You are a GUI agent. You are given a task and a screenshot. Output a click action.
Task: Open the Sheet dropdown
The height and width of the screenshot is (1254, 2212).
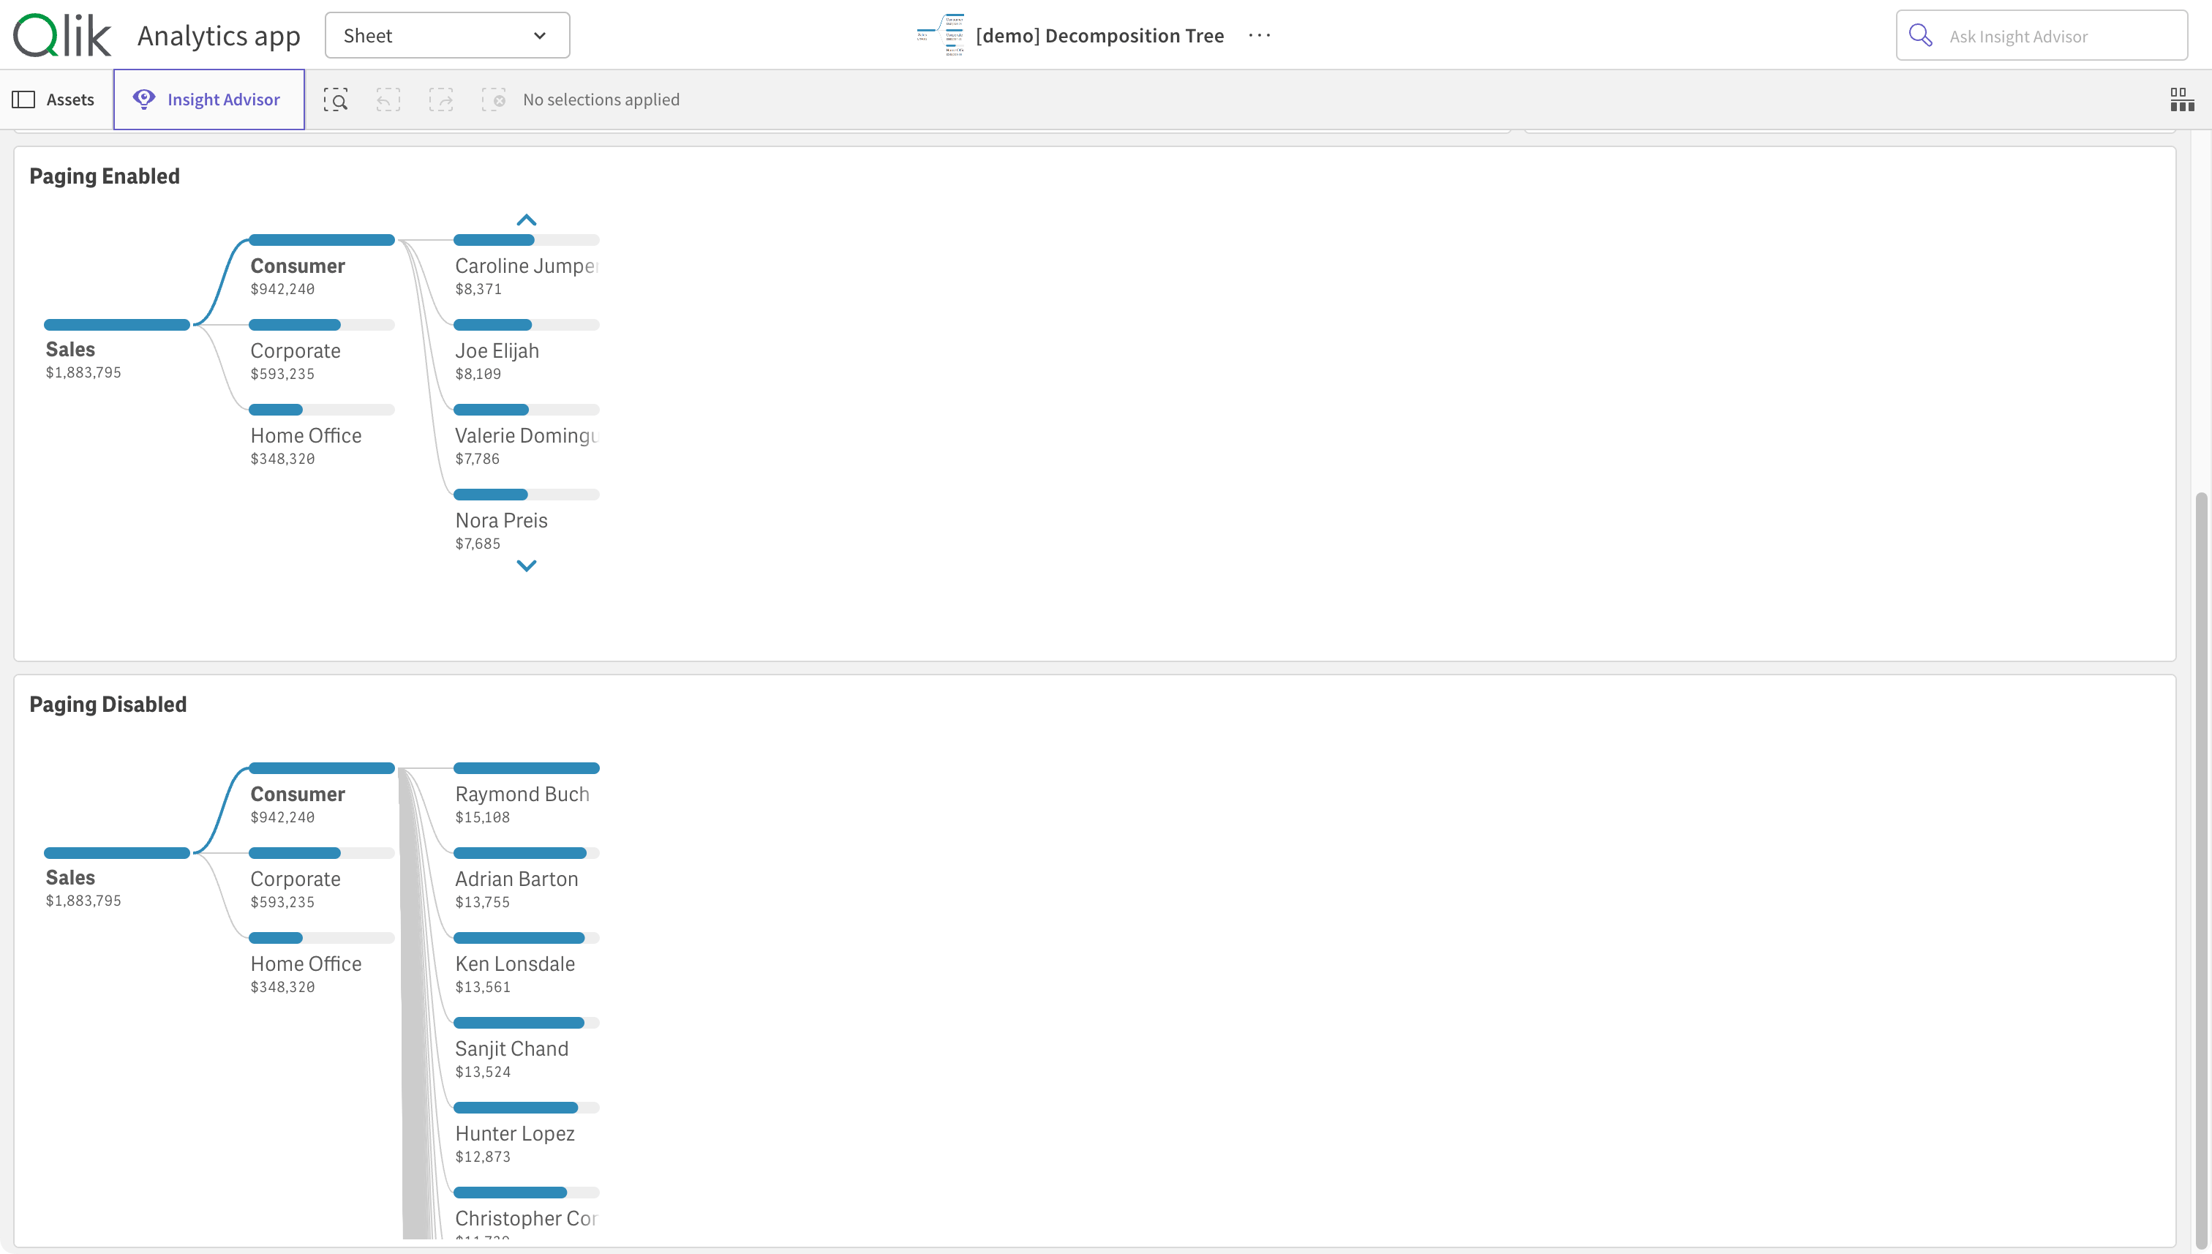(447, 35)
